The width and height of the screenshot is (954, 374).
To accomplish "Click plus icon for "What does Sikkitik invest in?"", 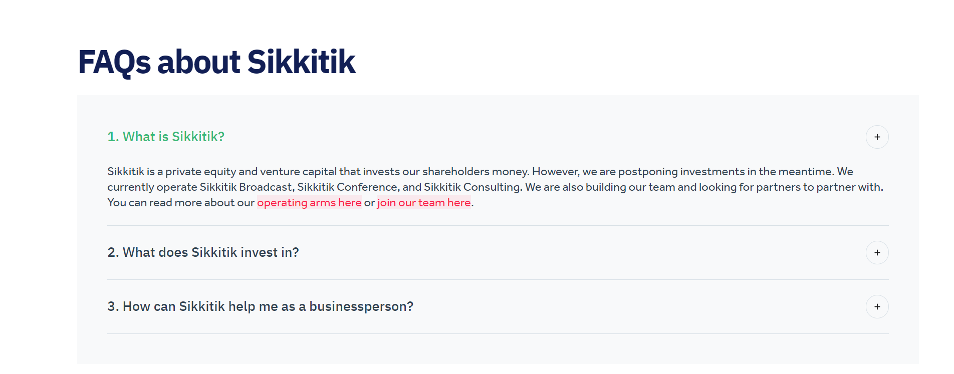I will point(877,253).
